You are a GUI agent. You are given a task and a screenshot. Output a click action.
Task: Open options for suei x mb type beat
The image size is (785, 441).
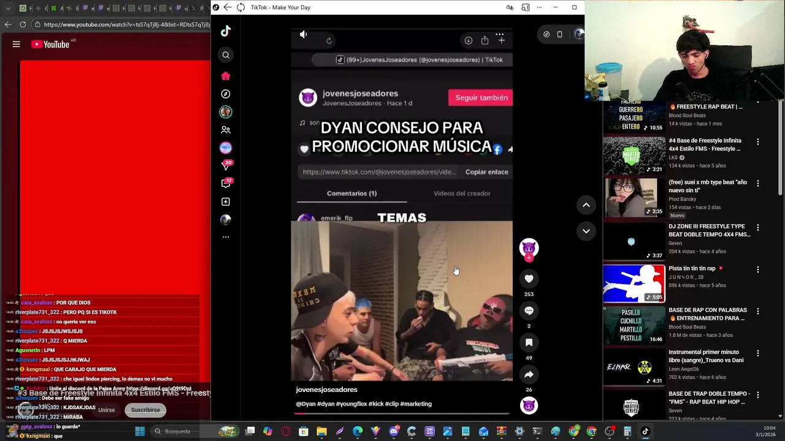click(x=757, y=183)
